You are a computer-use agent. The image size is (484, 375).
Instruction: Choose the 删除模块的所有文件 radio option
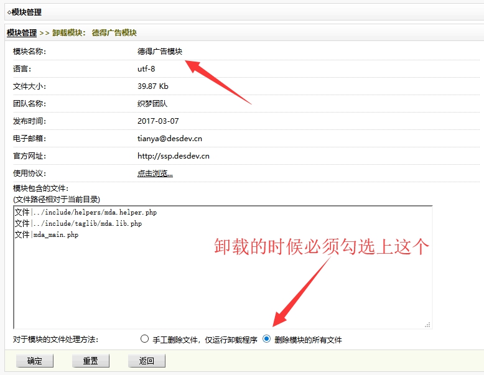pos(267,339)
